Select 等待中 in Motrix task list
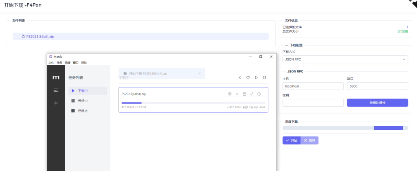The image size is (417, 171). (88, 101)
